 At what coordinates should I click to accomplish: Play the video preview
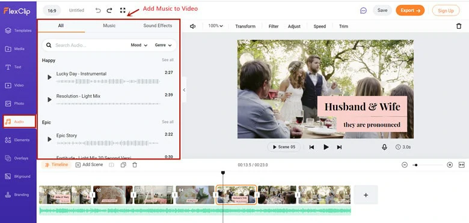(x=326, y=147)
